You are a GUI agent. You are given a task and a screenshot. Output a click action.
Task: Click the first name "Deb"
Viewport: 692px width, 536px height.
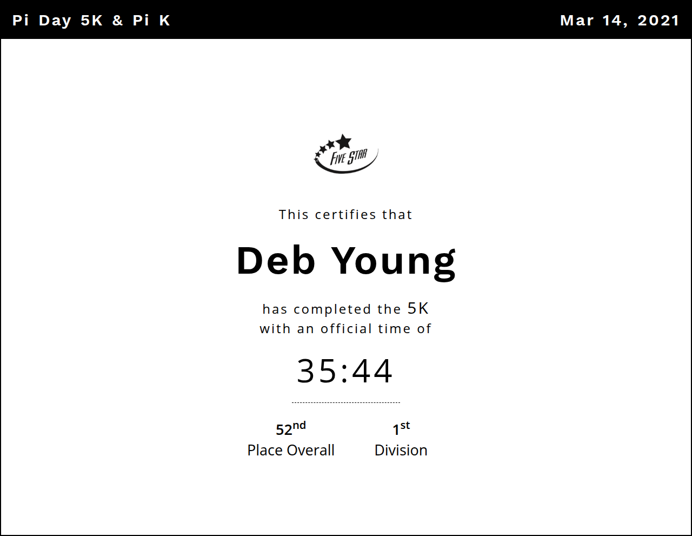(276, 261)
